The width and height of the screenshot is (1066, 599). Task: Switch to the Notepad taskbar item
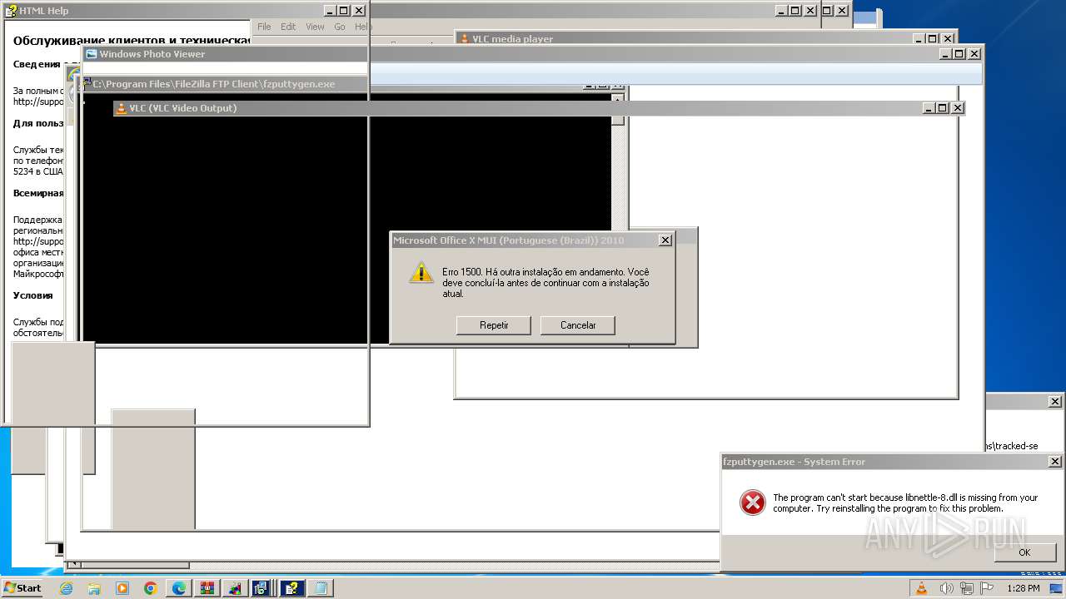pyautogui.click(x=320, y=588)
